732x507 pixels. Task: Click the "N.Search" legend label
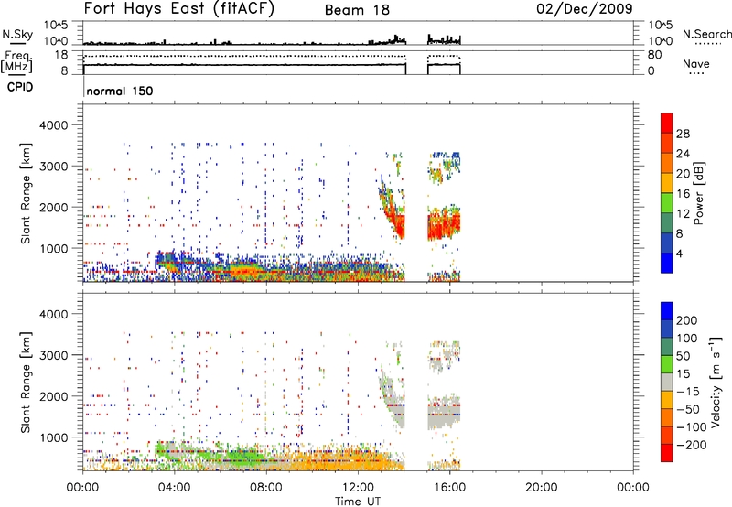[x=707, y=34]
